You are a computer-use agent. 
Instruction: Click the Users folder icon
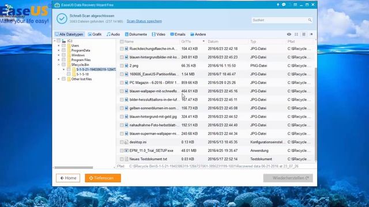(69, 46)
